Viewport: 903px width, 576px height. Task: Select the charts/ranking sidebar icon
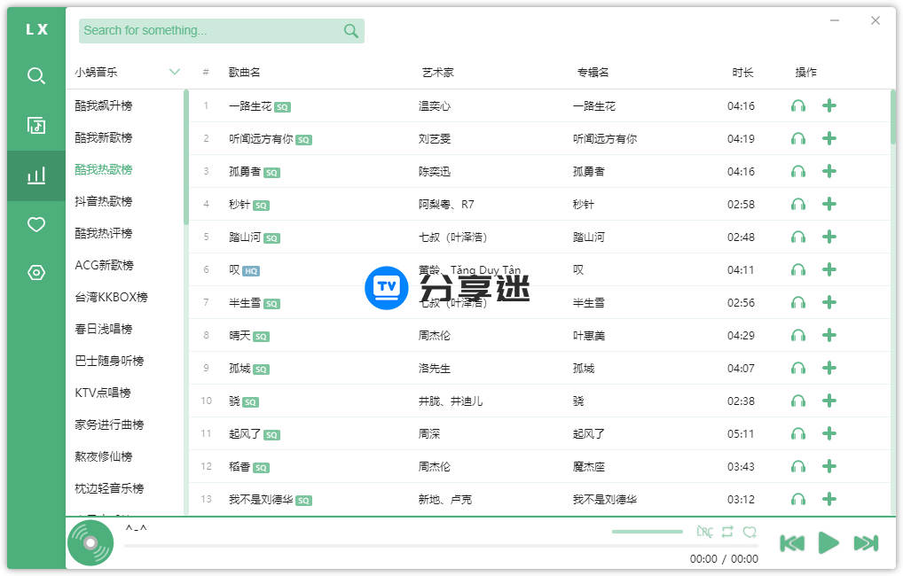click(35, 175)
